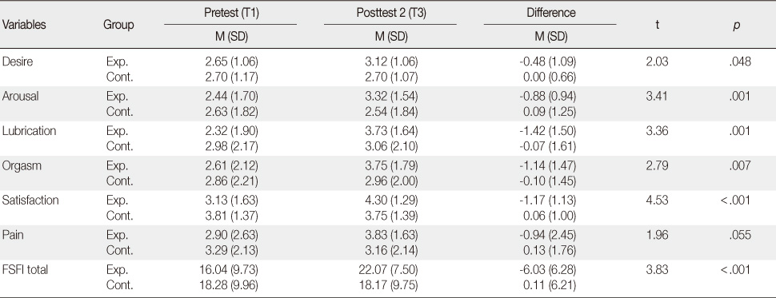Select the Difference column header
The width and height of the screenshot is (776, 298).
coord(551,13)
